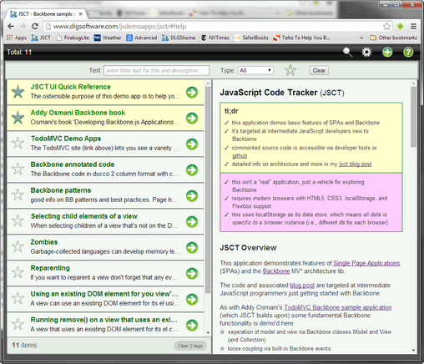This screenshot has height=364, width=424.
Task: Follow the github link in tl;dr box
Action: pos(240,156)
